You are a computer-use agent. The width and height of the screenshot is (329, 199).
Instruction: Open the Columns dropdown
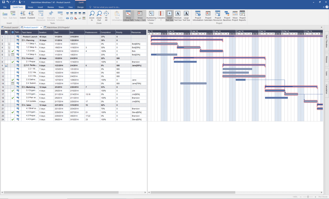click(x=161, y=16)
